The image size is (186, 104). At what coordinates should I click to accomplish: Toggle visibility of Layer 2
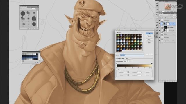[160, 34]
